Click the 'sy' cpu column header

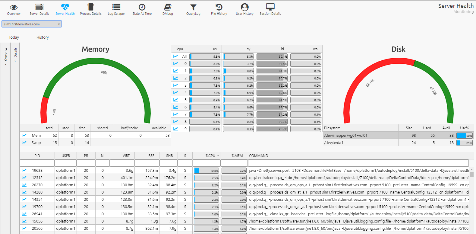coord(238,49)
